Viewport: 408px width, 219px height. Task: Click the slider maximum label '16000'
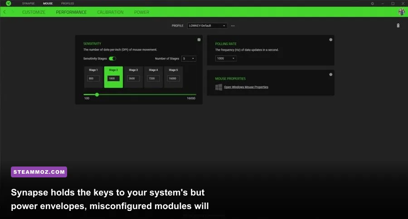pyautogui.click(x=191, y=99)
